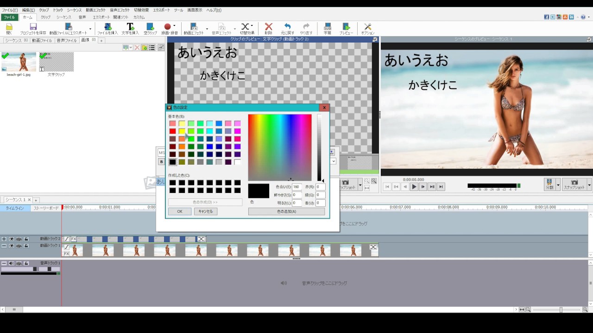The image size is (593, 333).
Task: Open dropdown arrow beside sequence スナップショット
Action: coord(589,185)
